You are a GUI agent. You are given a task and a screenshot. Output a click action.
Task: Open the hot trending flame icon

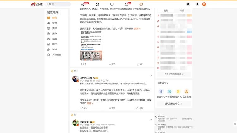97,4
